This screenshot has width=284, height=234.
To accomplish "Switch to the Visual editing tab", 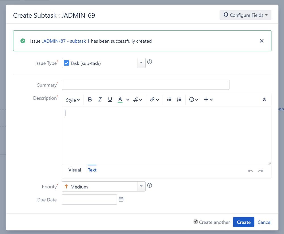I will pos(74,170).
